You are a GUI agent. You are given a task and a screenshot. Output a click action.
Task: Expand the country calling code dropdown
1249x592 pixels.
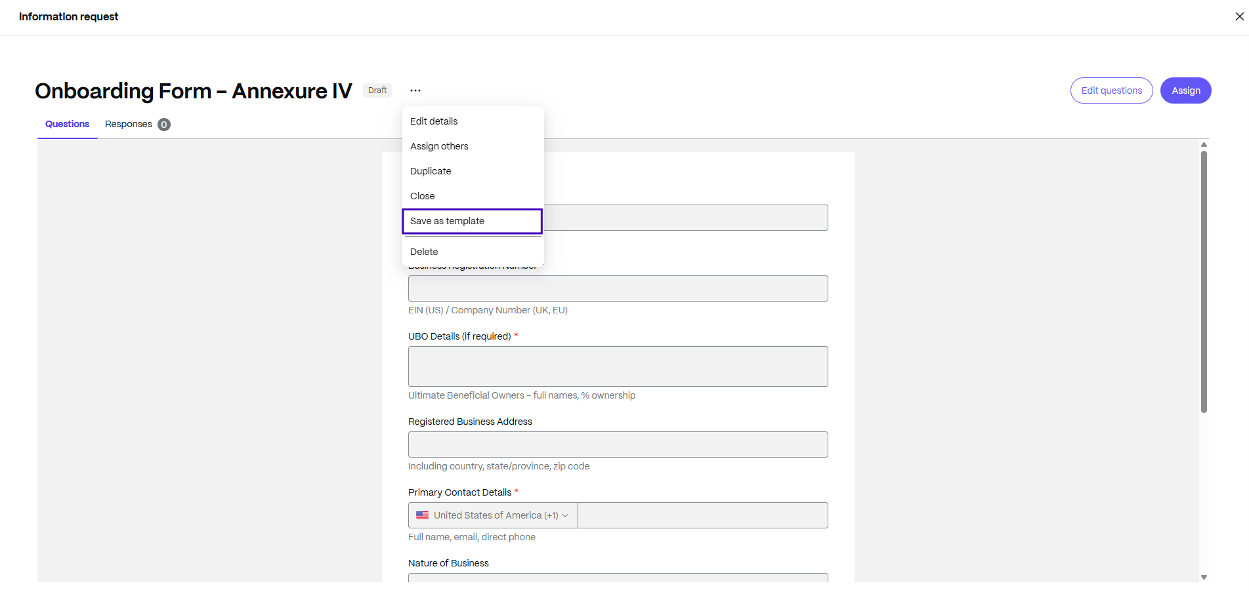(566, 515)
